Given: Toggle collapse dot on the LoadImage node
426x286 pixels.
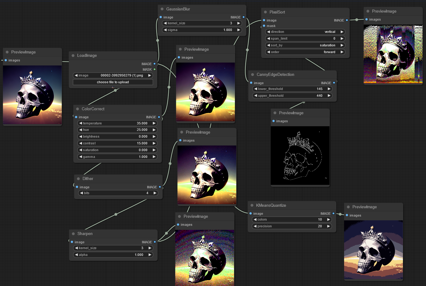Looking at the screenshot, I should pos(73,56).
